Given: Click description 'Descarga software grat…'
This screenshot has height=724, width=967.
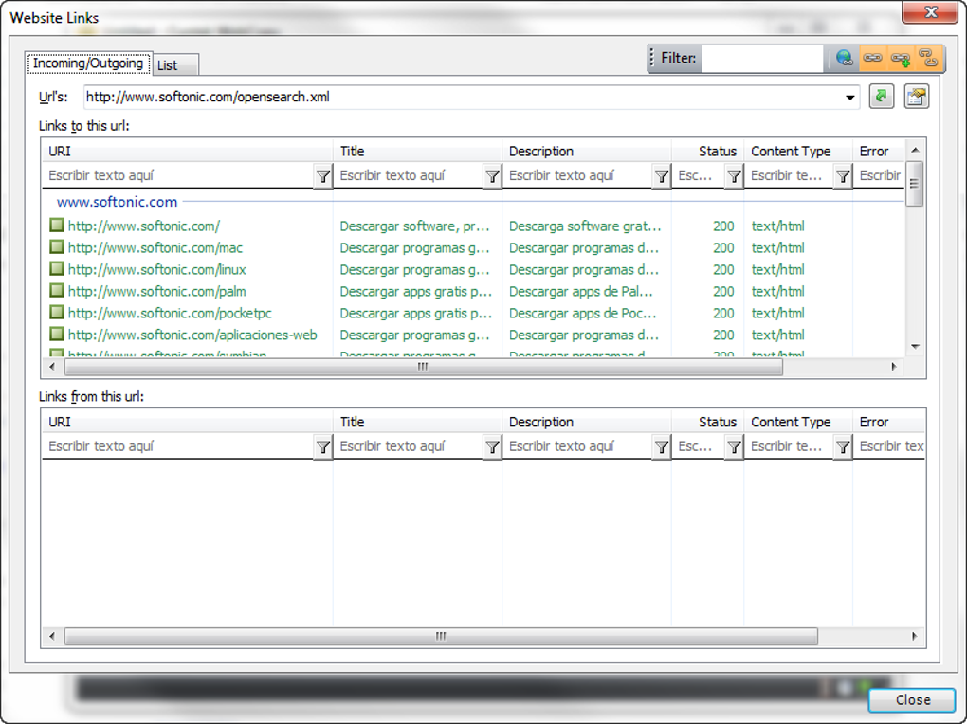Looking at the screenshot, I should (x=585, y=226).
